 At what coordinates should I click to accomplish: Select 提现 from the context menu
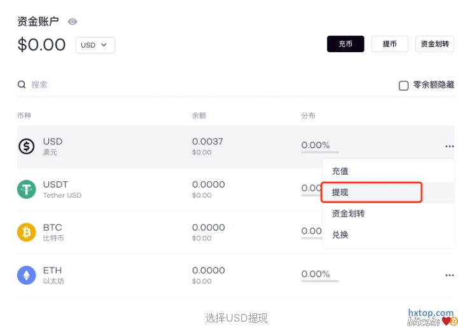coord(340,192)
